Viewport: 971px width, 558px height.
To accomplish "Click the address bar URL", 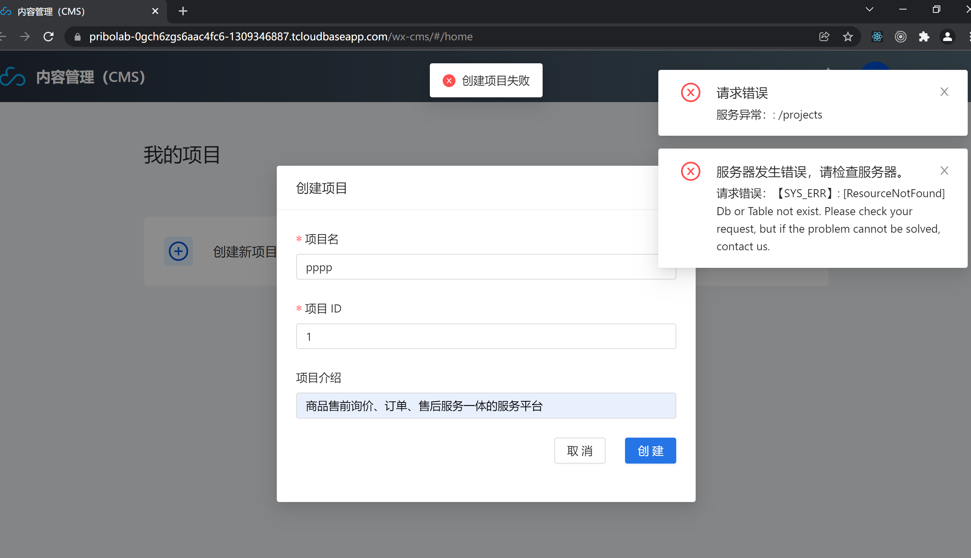I will click(x=280, y=37).
